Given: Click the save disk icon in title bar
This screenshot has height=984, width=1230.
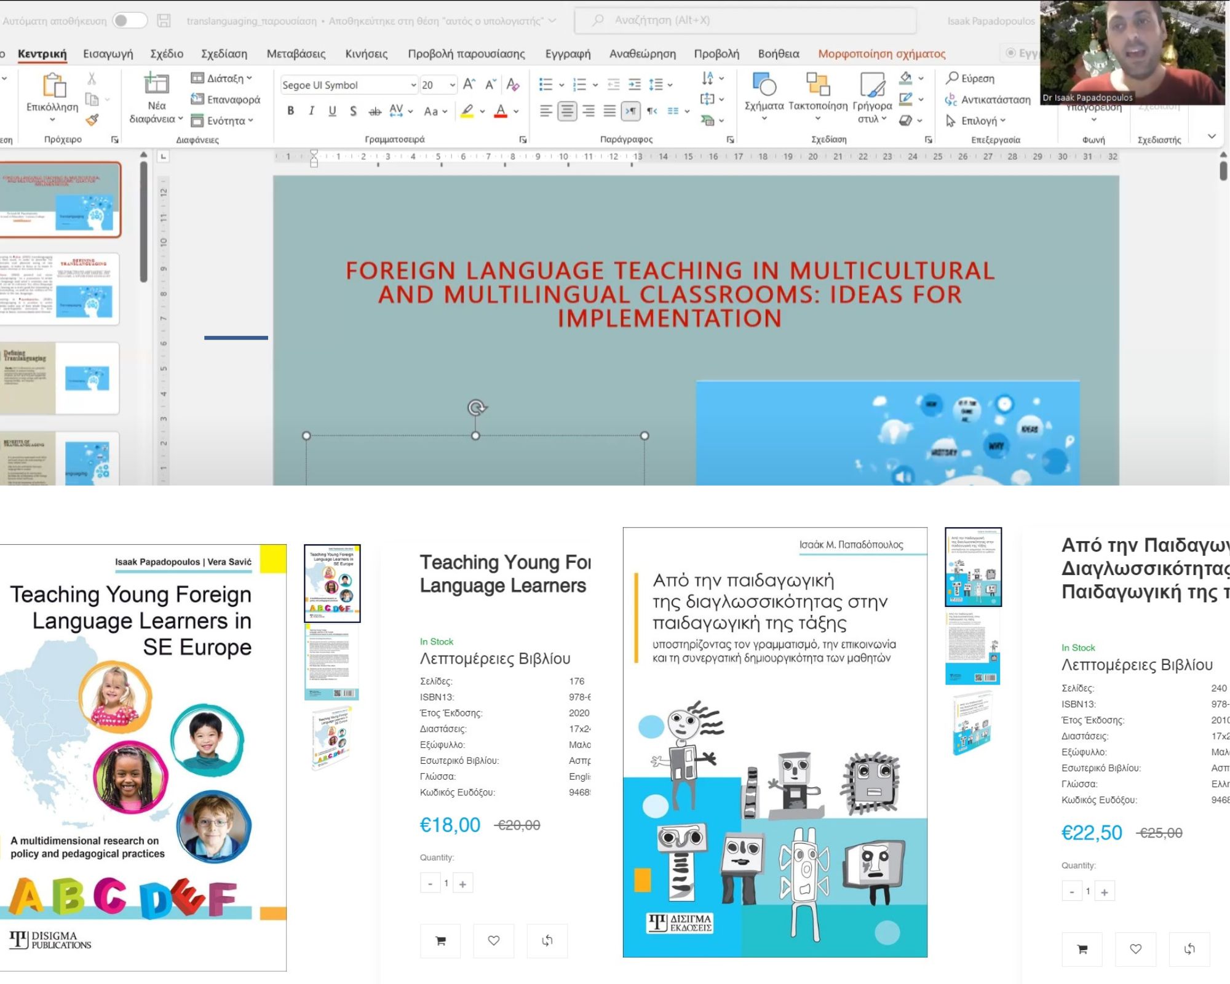Looking at the screenshot, I should point(164,20).
